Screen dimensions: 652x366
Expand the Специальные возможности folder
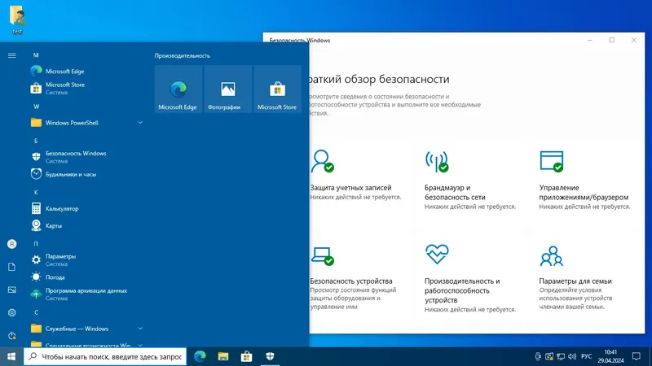[x=86, y=344]
